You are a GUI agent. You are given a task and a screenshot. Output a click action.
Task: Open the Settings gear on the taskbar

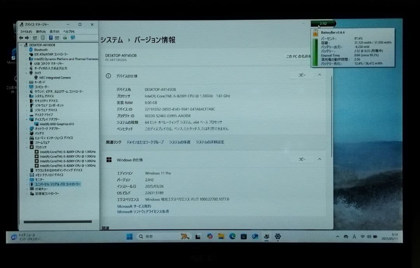pyautogui.click(x=278, y=236)
